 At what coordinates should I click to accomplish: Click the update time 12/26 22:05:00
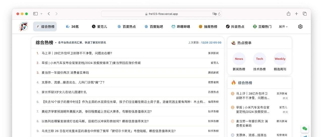(x=211, y=43)
